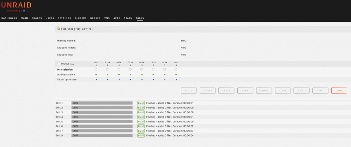Click Disk 9 progress bar at 100%

pos(102,135)
